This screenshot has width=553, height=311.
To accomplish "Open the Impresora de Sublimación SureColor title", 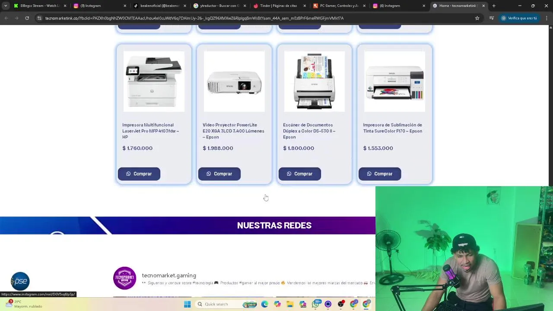I will [x=393, y=128].
